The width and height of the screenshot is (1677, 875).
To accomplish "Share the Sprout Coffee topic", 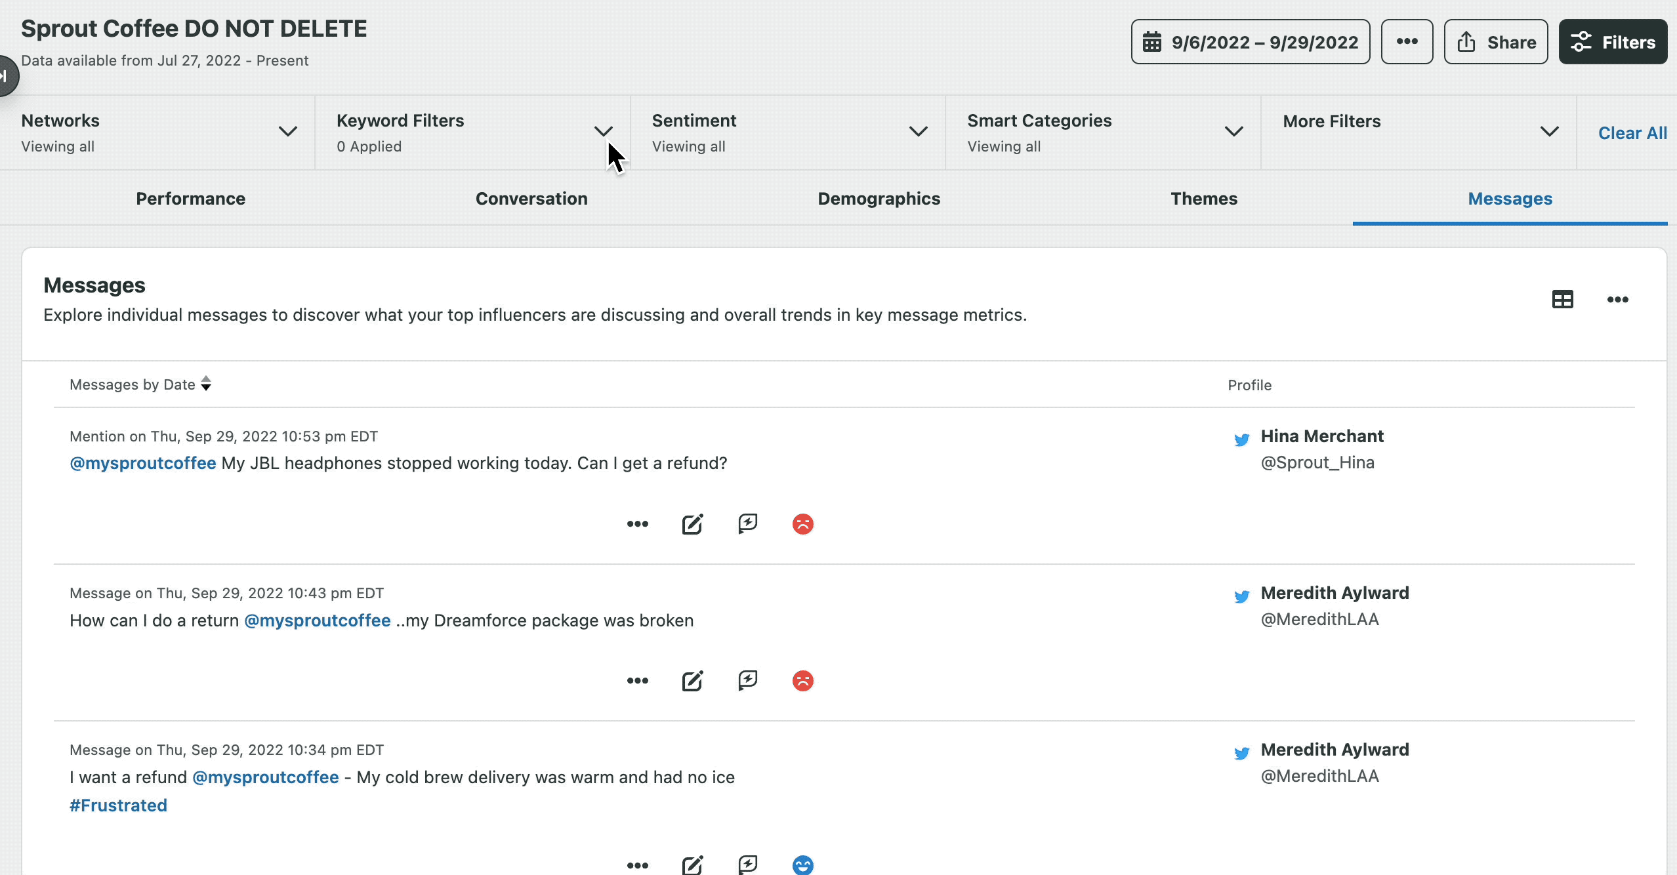I will [1496, 42].
